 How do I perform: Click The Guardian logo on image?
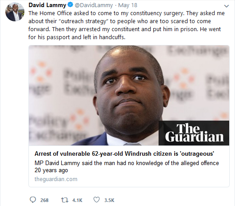click(x=194, y=133)
